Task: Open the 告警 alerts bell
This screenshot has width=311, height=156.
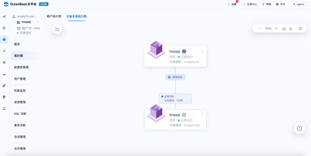Action: (x=232, y=4)
